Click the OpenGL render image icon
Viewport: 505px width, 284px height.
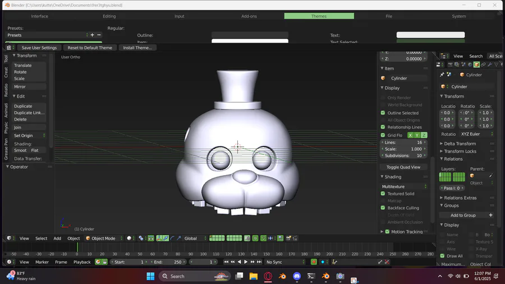(288, 239)
